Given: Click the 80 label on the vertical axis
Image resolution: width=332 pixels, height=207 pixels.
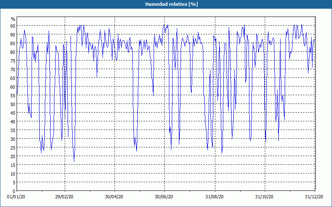Looking at the screenshot, I should point(13,52).
